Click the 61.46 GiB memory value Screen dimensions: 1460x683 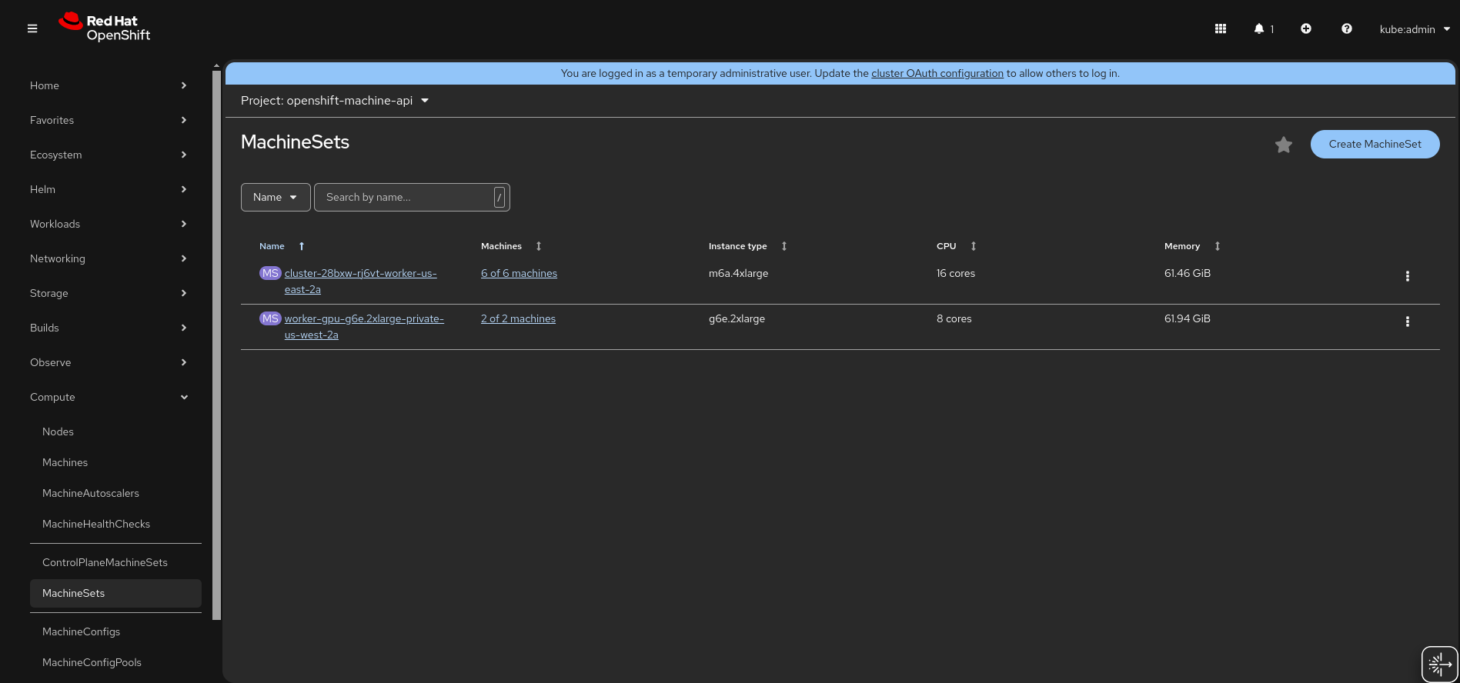1188,273
